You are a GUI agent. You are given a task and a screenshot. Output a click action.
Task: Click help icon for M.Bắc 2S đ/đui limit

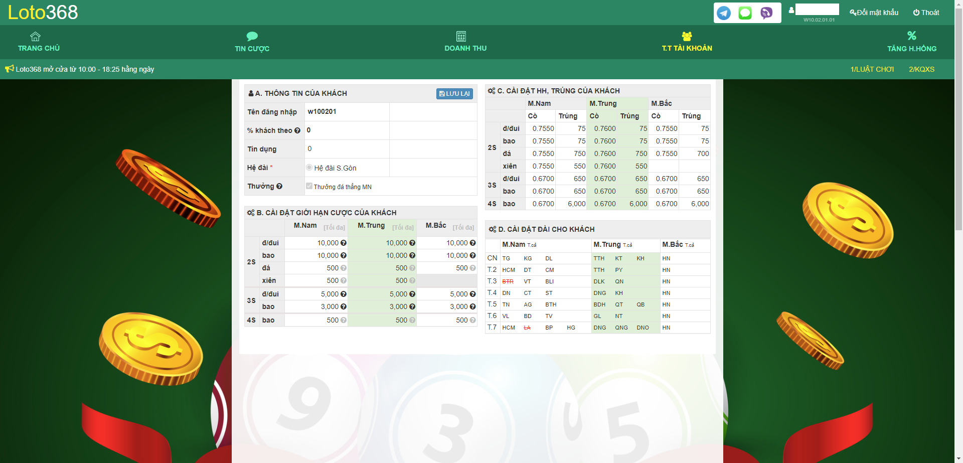(x=472, y=243)
